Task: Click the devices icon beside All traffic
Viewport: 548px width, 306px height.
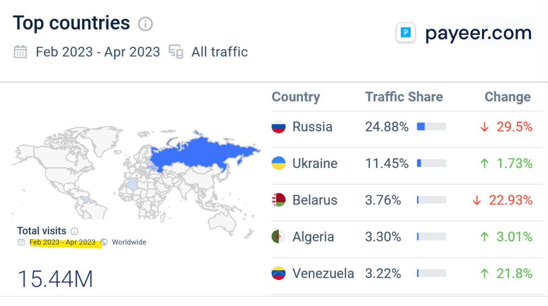Action: pyautogui.click(x=176, y=52)
